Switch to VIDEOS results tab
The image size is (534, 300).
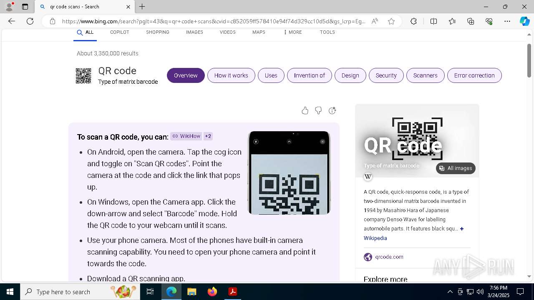(228, 32)
